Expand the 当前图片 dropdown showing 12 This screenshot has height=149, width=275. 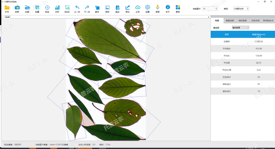[216, 8]
